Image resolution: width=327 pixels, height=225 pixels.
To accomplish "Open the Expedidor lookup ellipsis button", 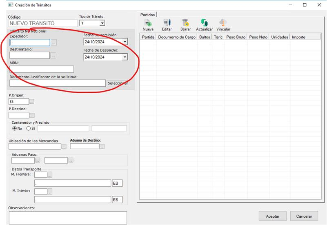I will click(x=54, y=42).
